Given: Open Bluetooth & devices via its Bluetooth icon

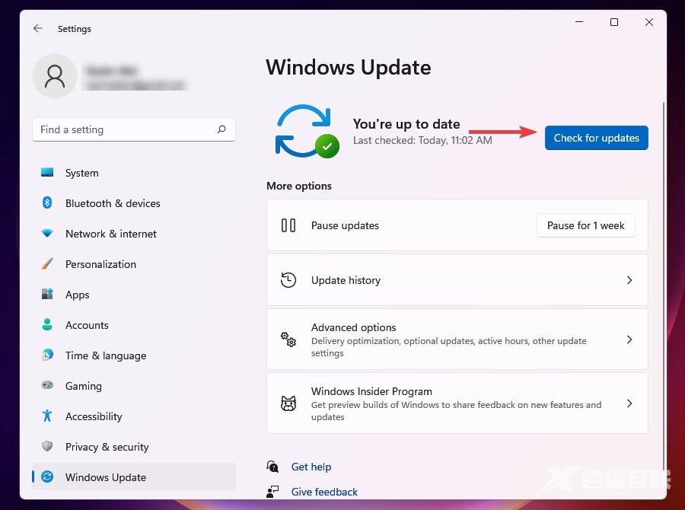Looking at the screenshot, I should [49, 203].
